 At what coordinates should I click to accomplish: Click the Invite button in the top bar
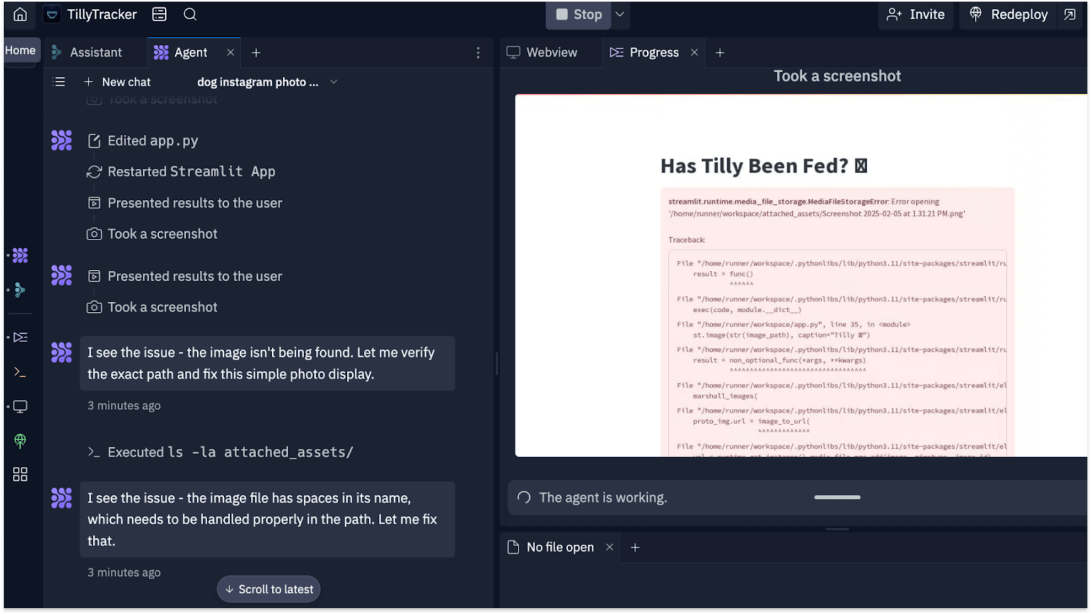(915, 14)
